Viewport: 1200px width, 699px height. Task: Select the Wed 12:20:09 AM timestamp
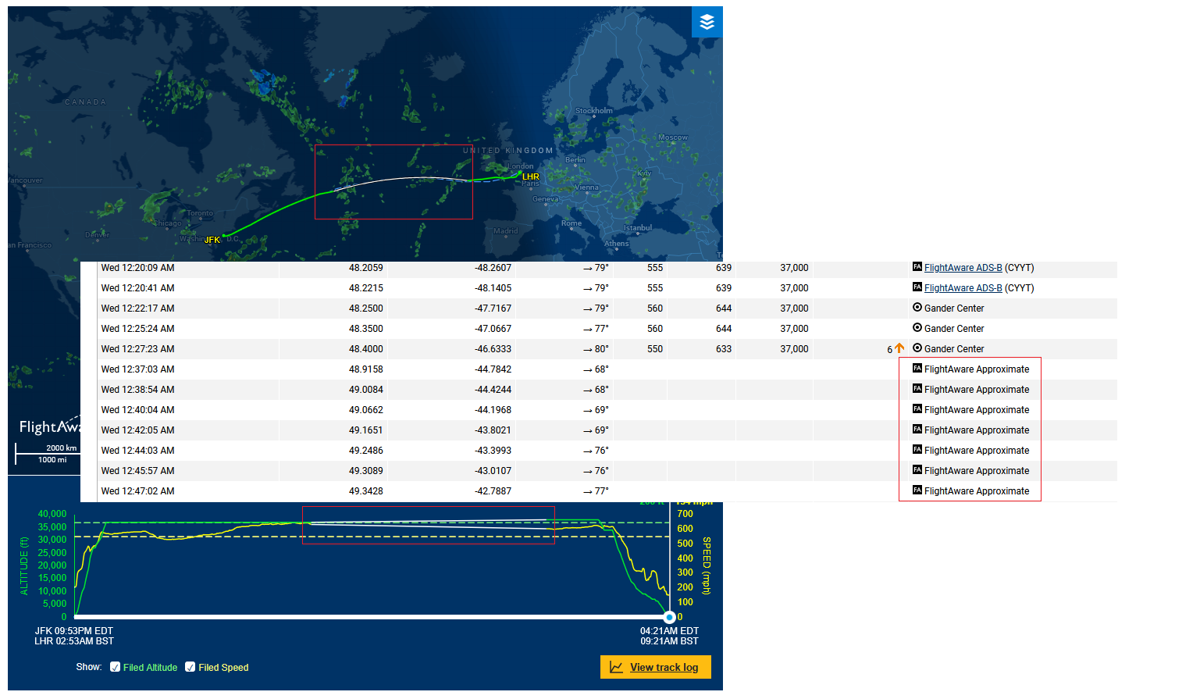tap(137, 268)
